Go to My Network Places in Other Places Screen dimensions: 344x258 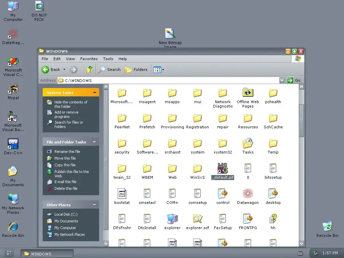[x=70, y=234]
